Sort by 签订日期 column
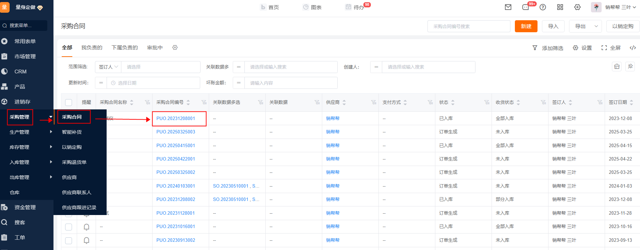Viewport: 640px width, 250px height. click(631, 103)
